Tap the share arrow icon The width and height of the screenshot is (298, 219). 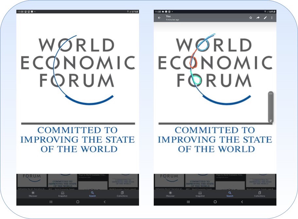coord(258,18)
